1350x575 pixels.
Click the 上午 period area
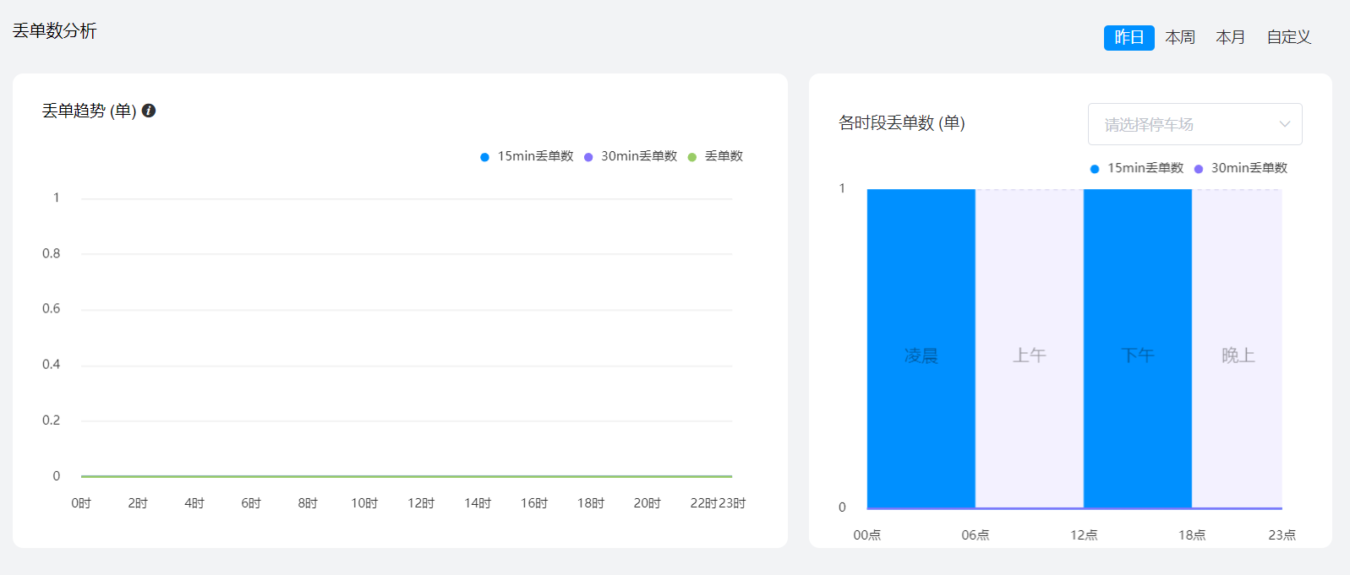(1029, 355)
